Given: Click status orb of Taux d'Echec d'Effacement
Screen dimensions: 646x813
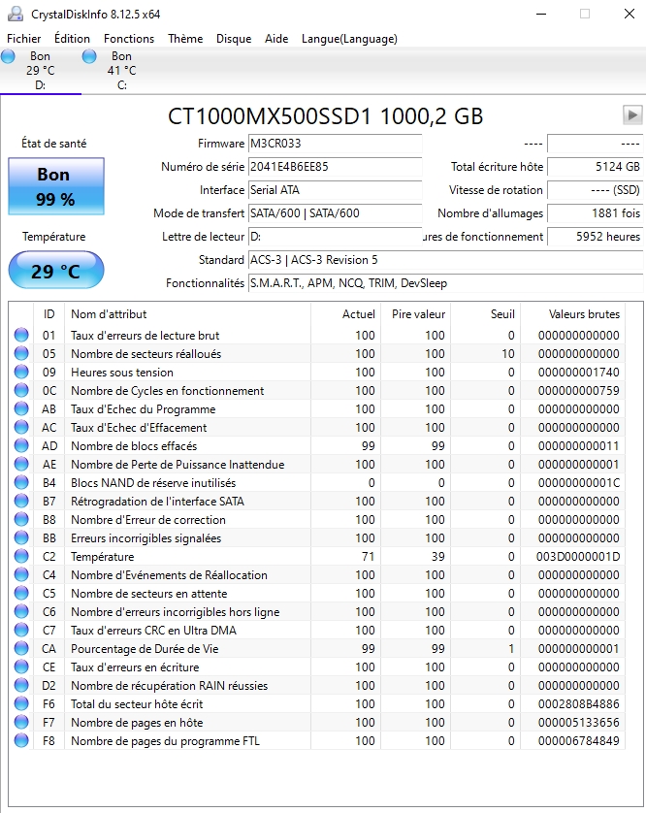Looking at the screenshot, I should [x=21, y=427].
